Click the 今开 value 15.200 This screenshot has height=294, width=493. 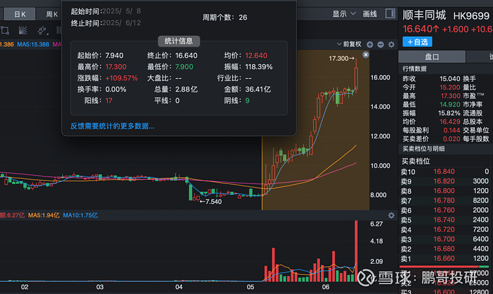450,87
